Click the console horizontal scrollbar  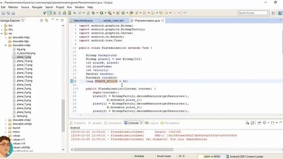point(124,149)
